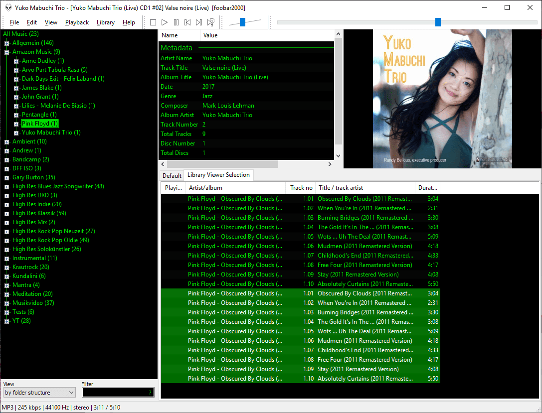Skip to the previous track
The width and height of the screenshot is (542, 413).
tap(187, 22)
